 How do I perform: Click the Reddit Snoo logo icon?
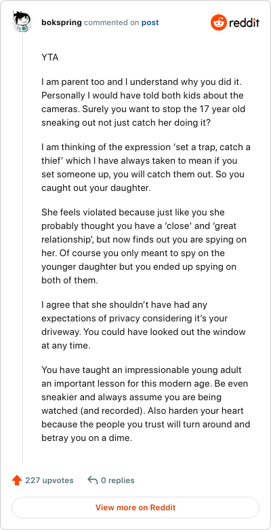[218, 22]
